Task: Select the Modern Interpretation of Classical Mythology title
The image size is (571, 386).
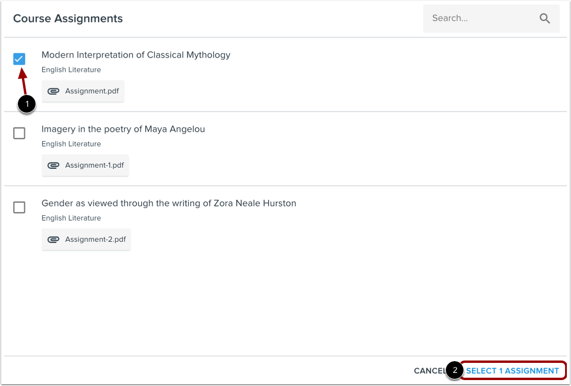Action: pyautogui.click(x=135, y=55)
